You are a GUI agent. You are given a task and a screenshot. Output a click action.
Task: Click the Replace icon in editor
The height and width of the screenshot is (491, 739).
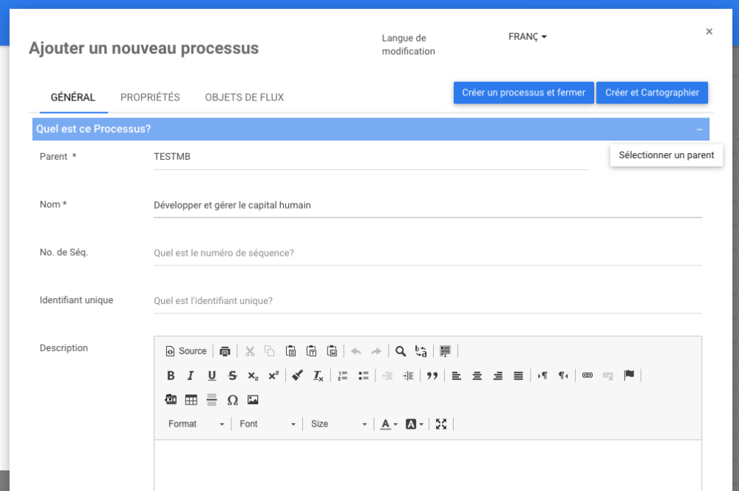(x=421, y=351)
